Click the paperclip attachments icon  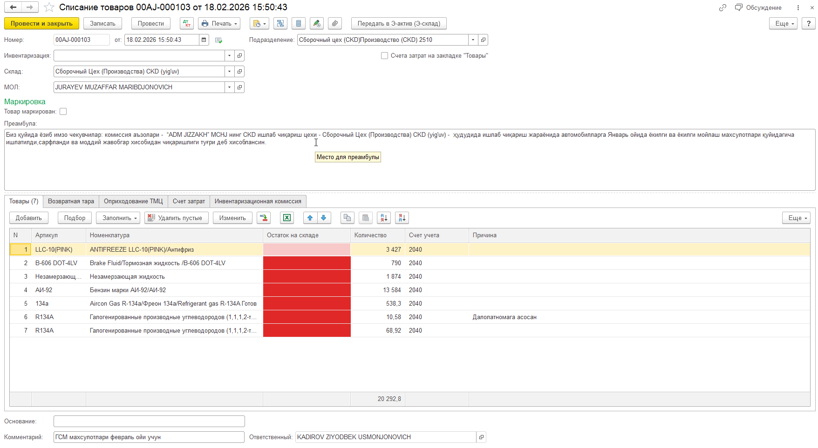[x=334, y=23]
